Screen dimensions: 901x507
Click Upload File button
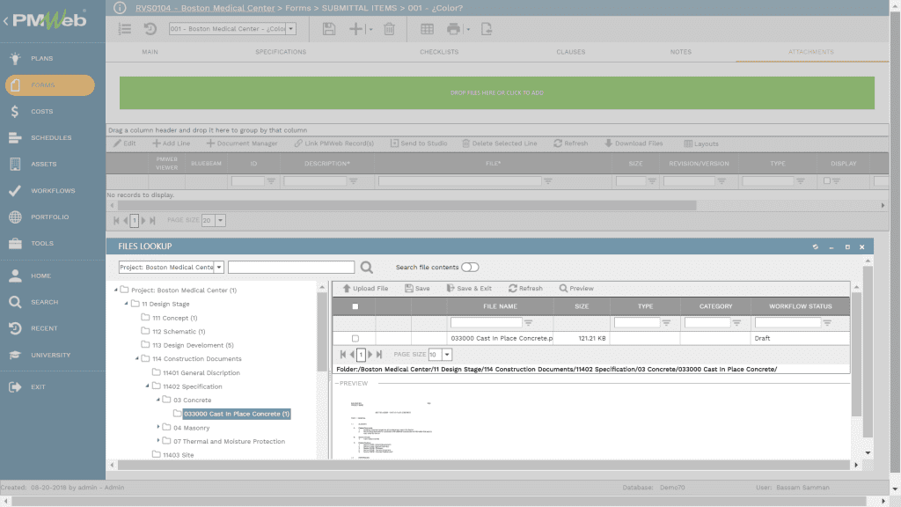click(365, 289)
